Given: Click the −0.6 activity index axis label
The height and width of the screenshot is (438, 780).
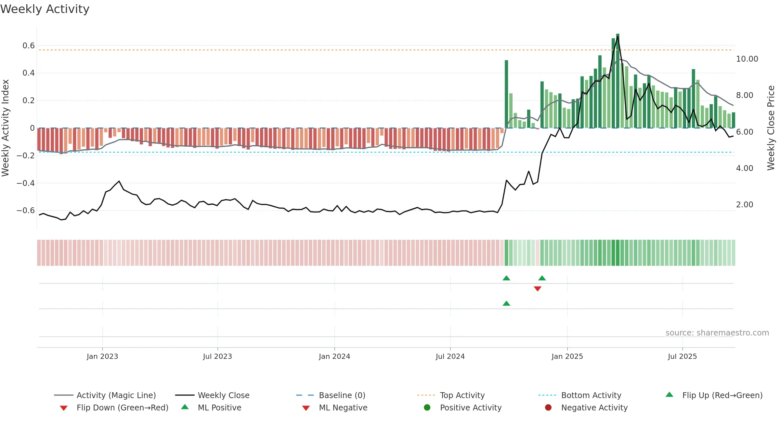Looking at the screenshot, I should [26, 211].
